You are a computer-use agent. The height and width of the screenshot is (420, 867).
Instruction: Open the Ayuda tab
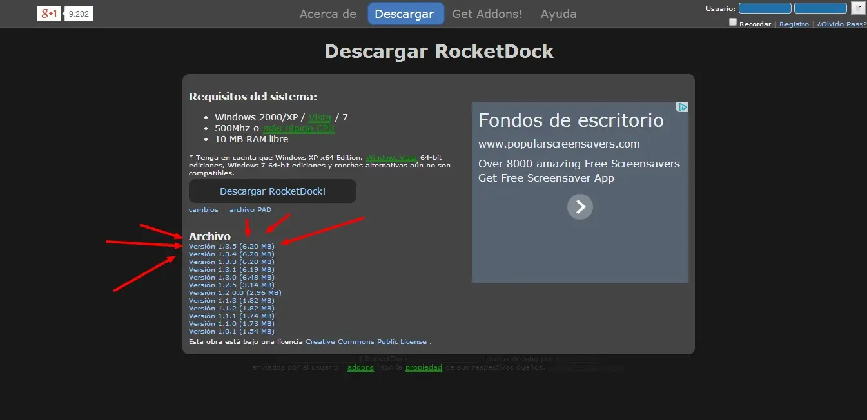point(558,14)
